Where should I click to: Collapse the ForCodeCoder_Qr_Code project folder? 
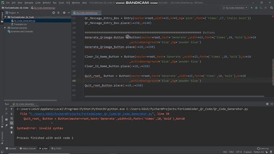(x=6, y=17)
